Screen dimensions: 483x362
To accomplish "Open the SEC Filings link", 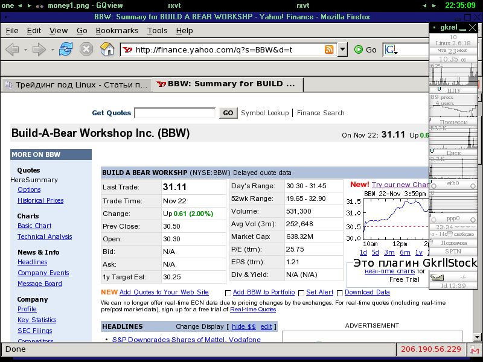I will point(35,331).
